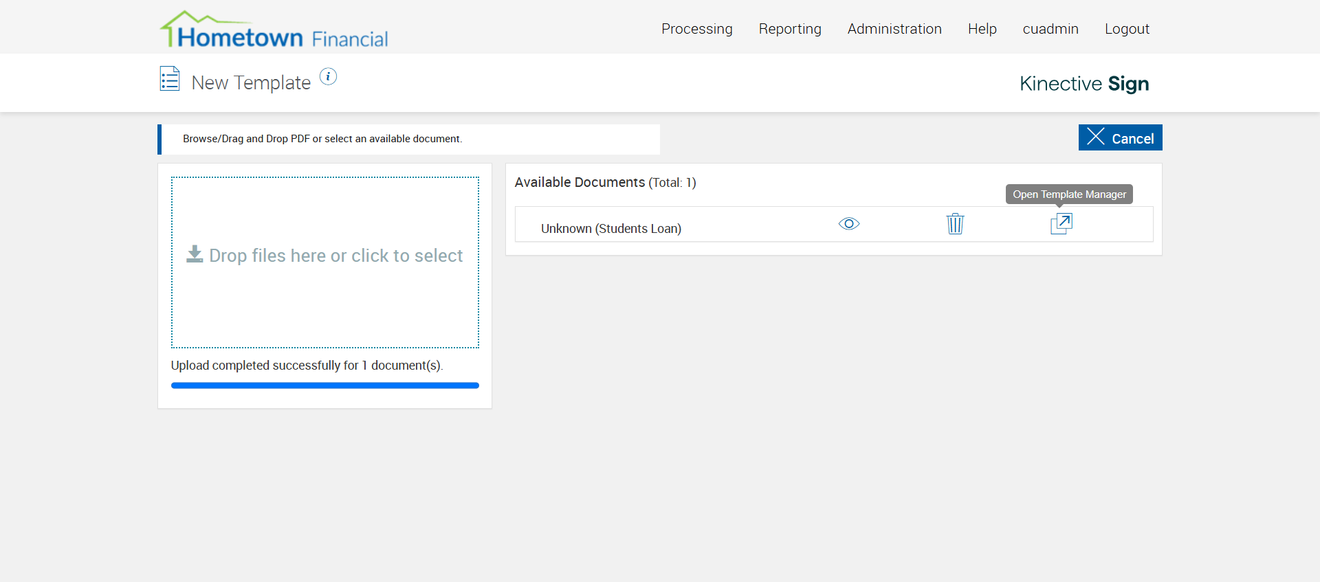Expand the Administration menu
The image size is (1320, 582).
click(894, 29)
